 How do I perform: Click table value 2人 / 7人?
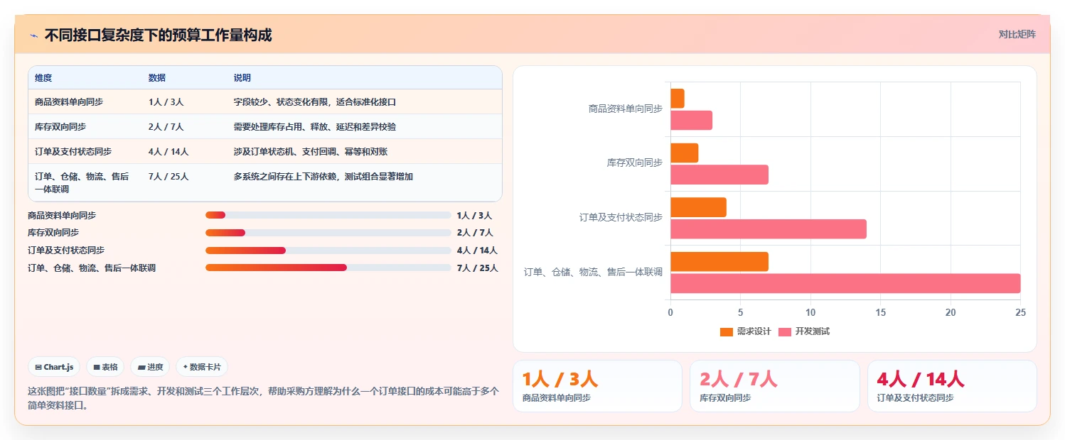166,127
